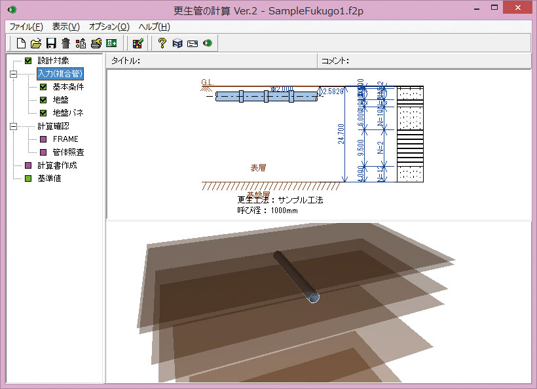Click green check icon beside 地盤
537x389 pixels.
[43, 100]
